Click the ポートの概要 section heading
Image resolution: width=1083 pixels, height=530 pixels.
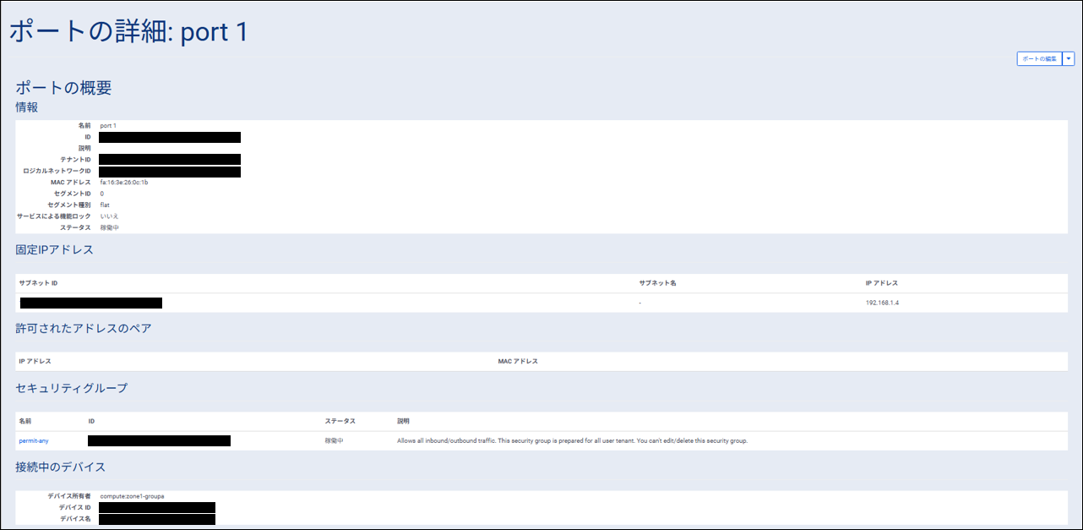tap(64, 88)
